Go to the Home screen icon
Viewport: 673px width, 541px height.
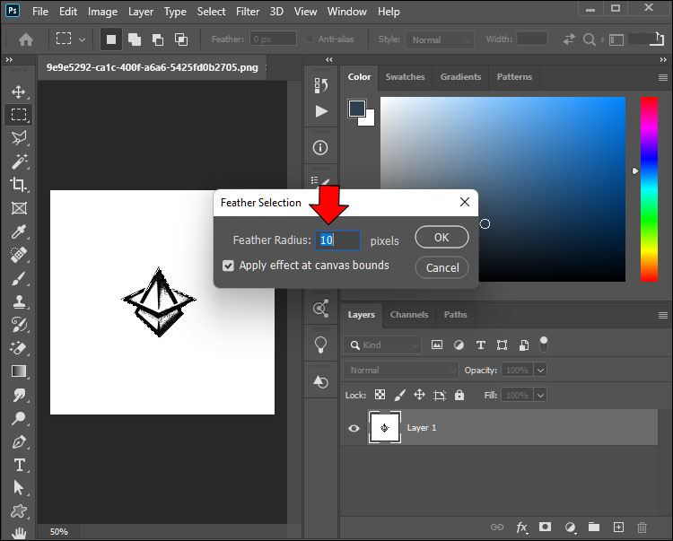(26, 39)
